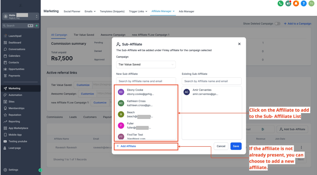Select FirstTier Test affiliate
This screenshot has width=317, height=175.
pyautogui.click(x=146, y=136)
